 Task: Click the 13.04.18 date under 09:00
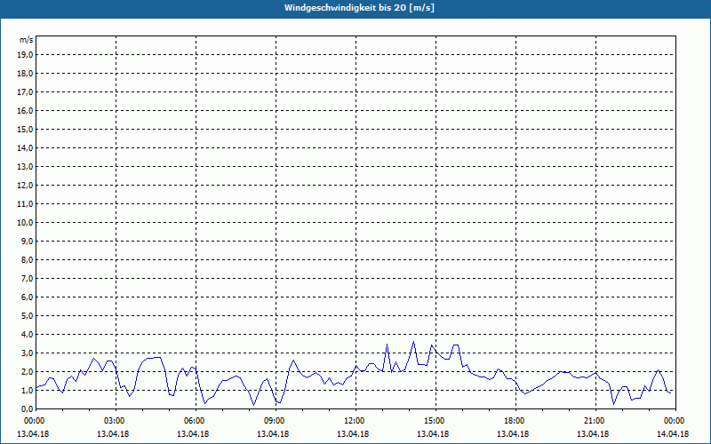point(273,433)
